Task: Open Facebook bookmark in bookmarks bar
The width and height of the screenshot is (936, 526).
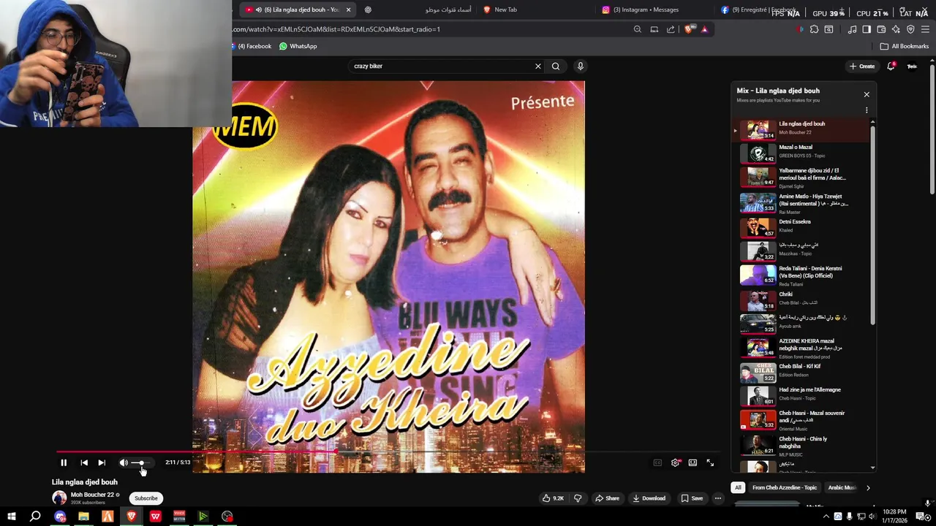Action: [x=252, y=46]
